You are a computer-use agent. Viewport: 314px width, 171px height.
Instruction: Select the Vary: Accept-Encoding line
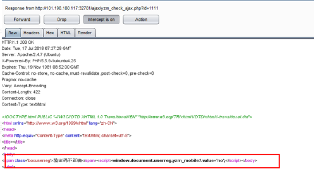[x=24, y=86]
